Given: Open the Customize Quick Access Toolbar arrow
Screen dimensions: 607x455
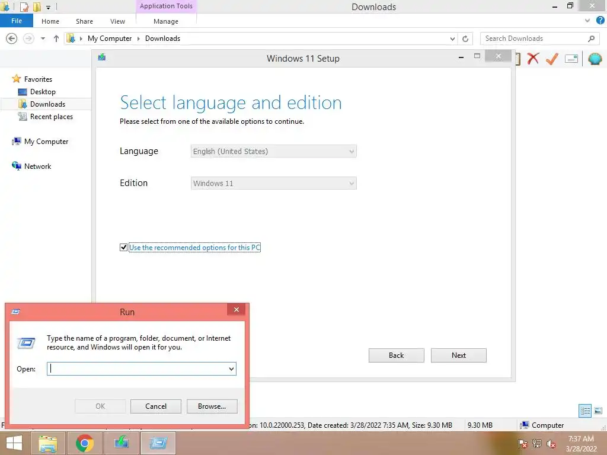Looking at the screenshot, I should coord(48,7).
